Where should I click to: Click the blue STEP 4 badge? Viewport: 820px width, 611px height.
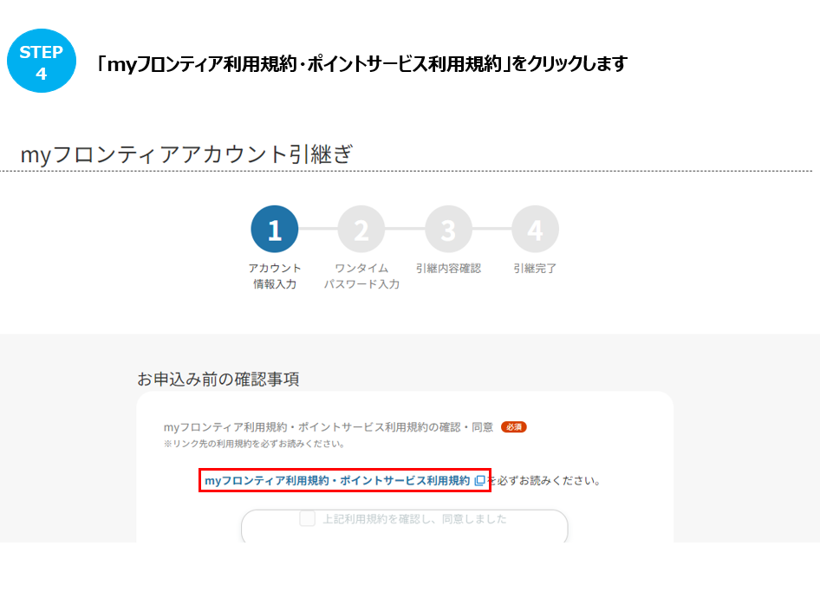41,60
